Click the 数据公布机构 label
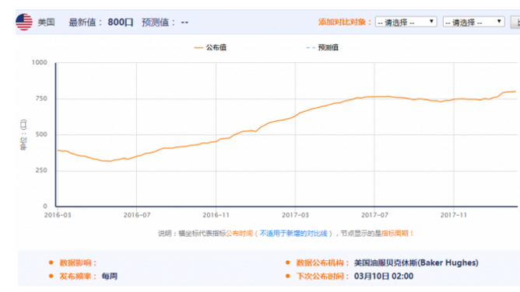This screenshot has height=292, width=520. [x=323, y=263]
